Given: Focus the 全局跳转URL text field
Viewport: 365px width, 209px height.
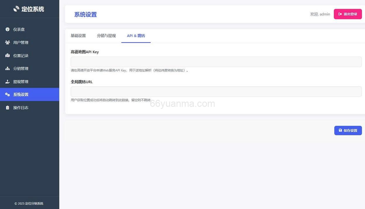Looking at the screenshot, I should (216, 91).
